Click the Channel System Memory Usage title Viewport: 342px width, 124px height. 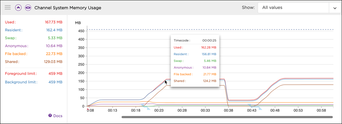click(x=68, y=8)
